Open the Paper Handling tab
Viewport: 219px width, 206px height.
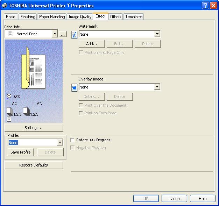52,17
